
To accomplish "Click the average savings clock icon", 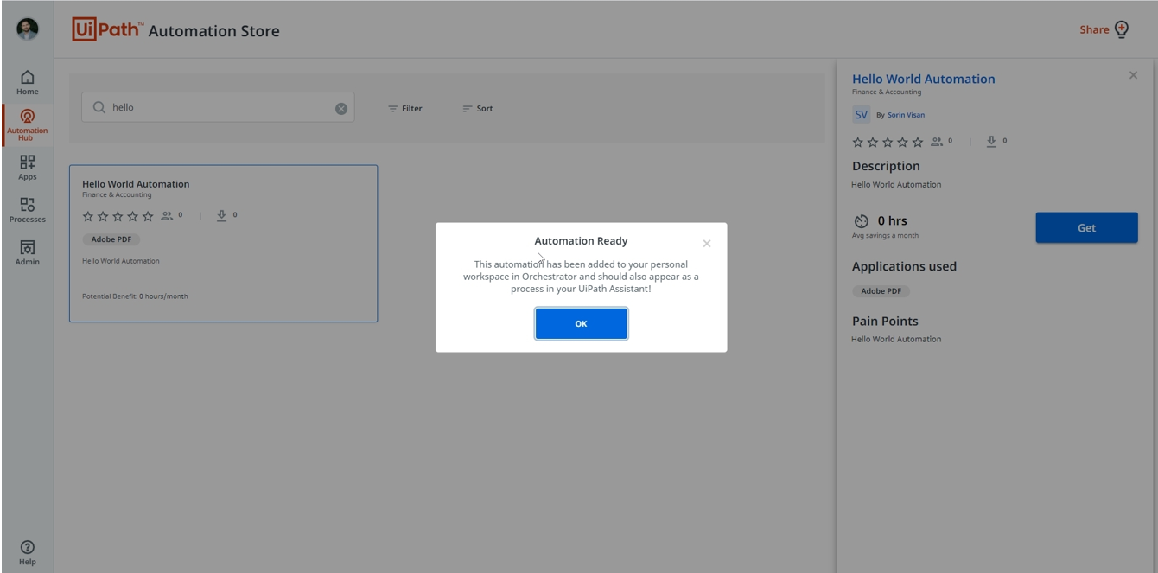I will [x=861, y=221].
